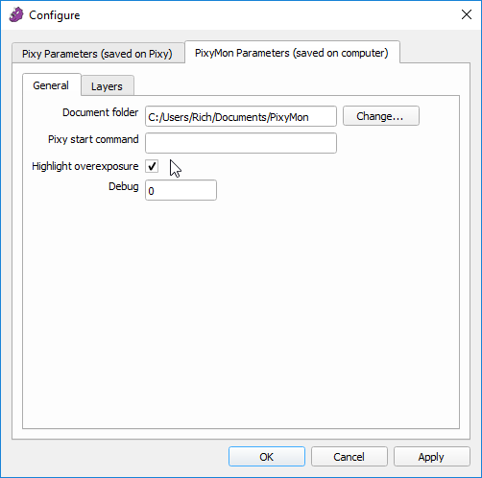Viewport: 482px width, 478px height.
Task: Confirm settings with the OK button
Action: point(267,457)
